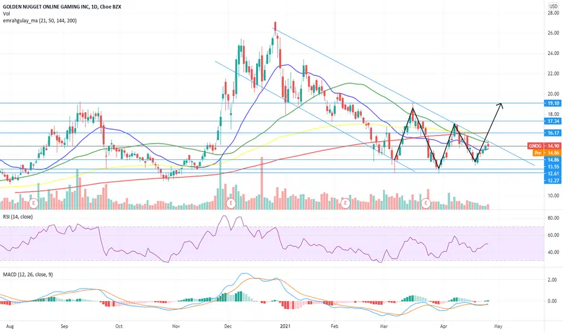The width and height of the screenshot is (563, 332).
Task: Click the 12.61 horizontal line price label
Action: (553, 174)
